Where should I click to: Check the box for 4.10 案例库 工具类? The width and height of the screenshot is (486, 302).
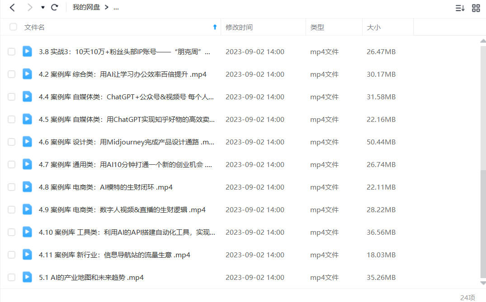click(11, 232)
